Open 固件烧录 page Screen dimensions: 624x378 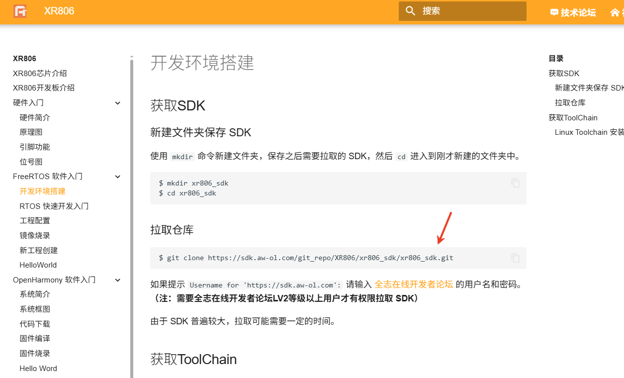(x=35, y=354)
